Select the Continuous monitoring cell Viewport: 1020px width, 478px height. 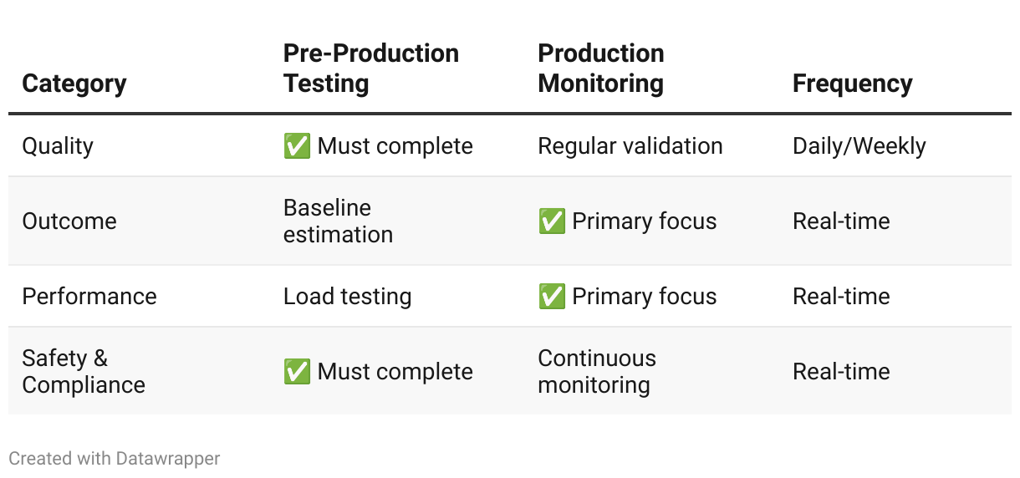[x=596, y=372]
